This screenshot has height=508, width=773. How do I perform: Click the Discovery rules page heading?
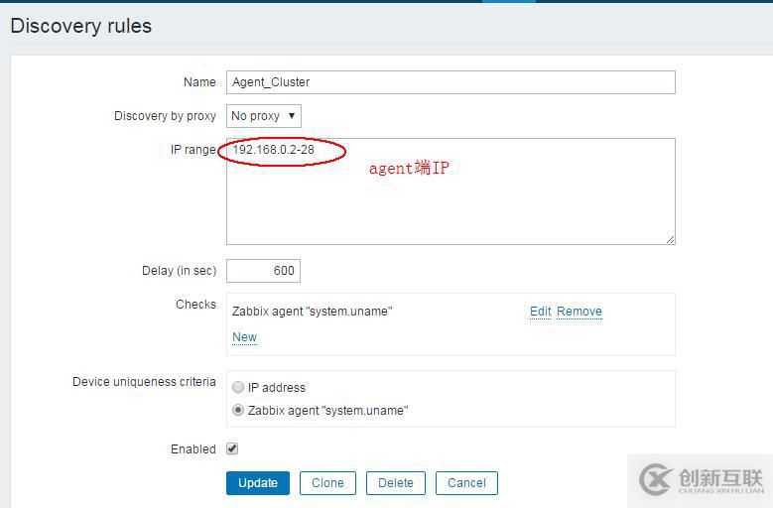pyautogui.click(x=80, y=26)
